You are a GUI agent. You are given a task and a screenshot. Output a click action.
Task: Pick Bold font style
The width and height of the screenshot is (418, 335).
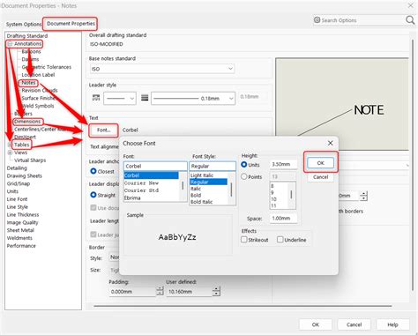196,195
